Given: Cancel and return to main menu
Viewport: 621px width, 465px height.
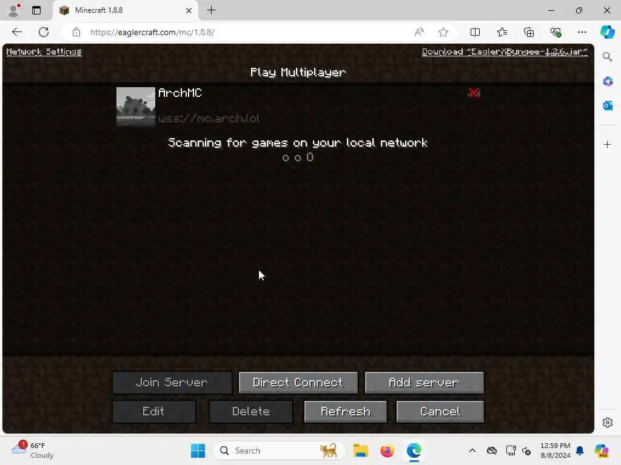Looking at the screenshot, I should click(440, 412).
